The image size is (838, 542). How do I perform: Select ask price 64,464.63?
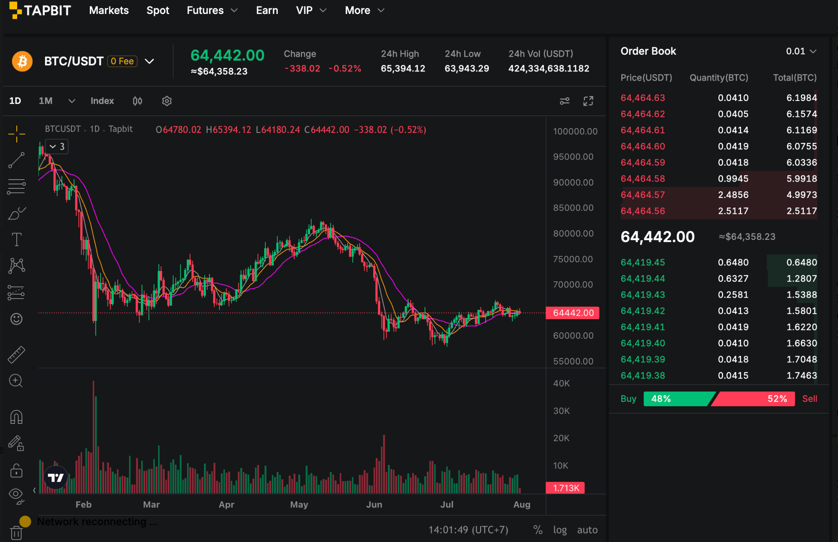point(643,98)
